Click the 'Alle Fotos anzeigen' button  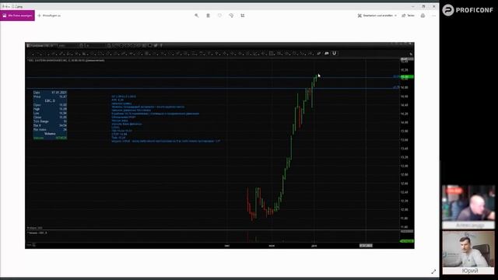17,16
